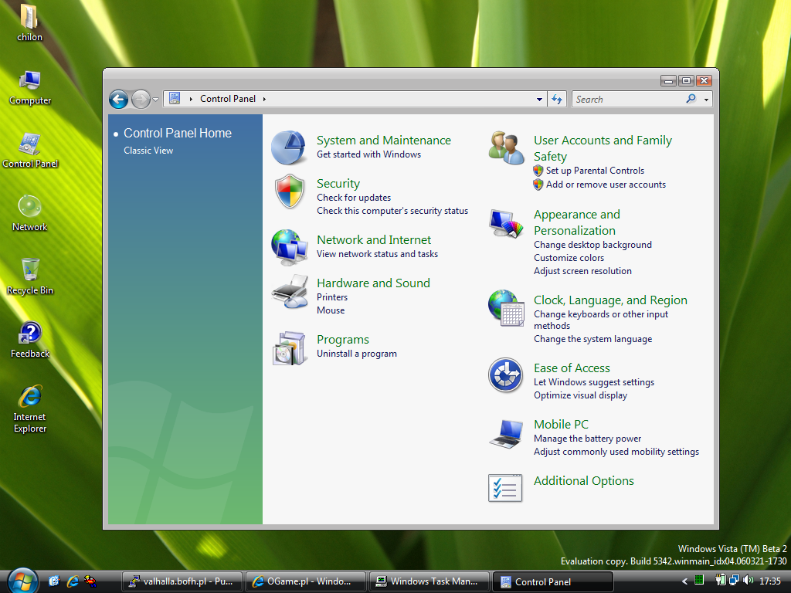Click the Security shield icon
The width and height of the screenshot is (791, 593).
[290, 191]
